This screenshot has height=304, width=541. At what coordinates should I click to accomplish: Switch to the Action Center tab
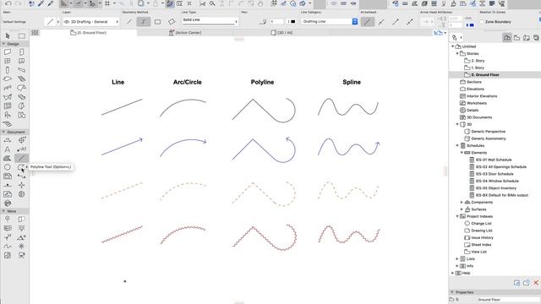185,32
